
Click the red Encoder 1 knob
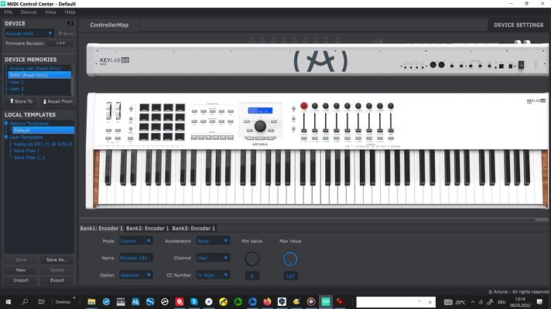point(304,106)
